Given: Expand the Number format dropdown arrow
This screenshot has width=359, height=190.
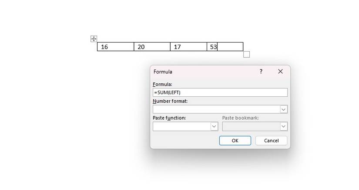Looking at the screenshot, I should pos(284,109).
